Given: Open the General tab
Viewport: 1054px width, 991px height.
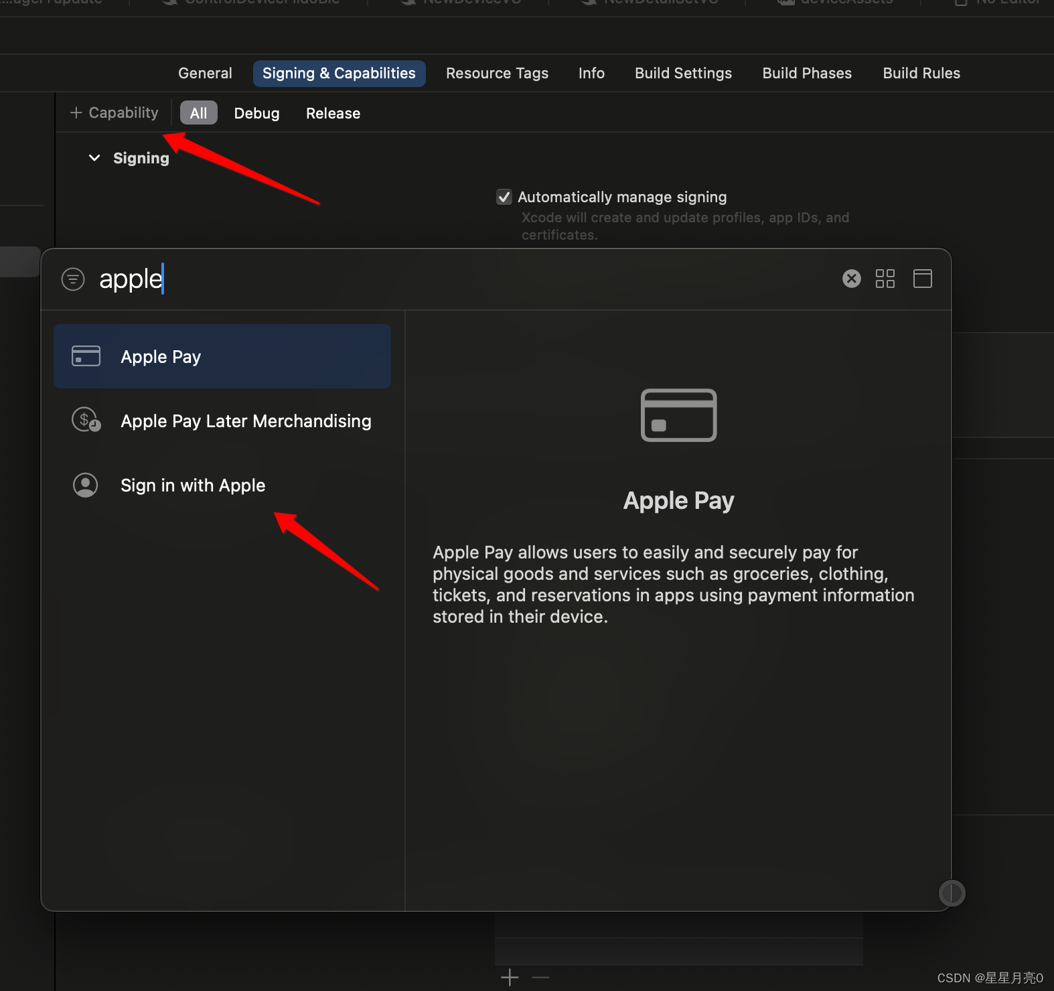Looking at the screenshot, I should pyautogui.click(x=205, y=73).
